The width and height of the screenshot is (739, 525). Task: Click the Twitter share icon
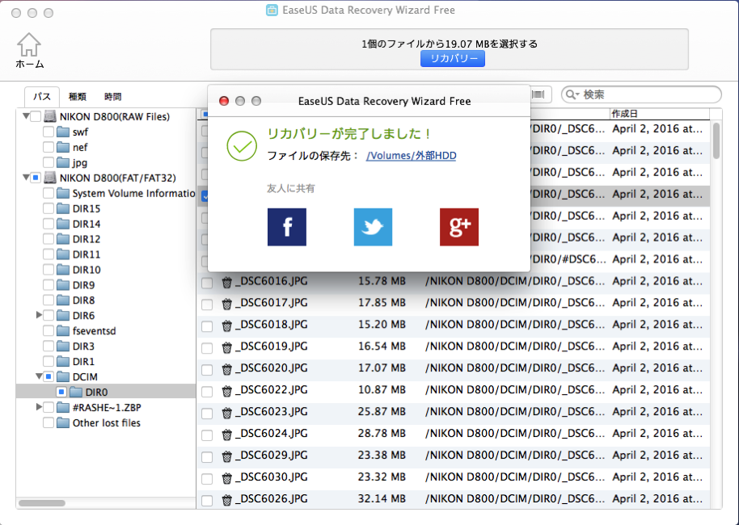pos(373,227)
